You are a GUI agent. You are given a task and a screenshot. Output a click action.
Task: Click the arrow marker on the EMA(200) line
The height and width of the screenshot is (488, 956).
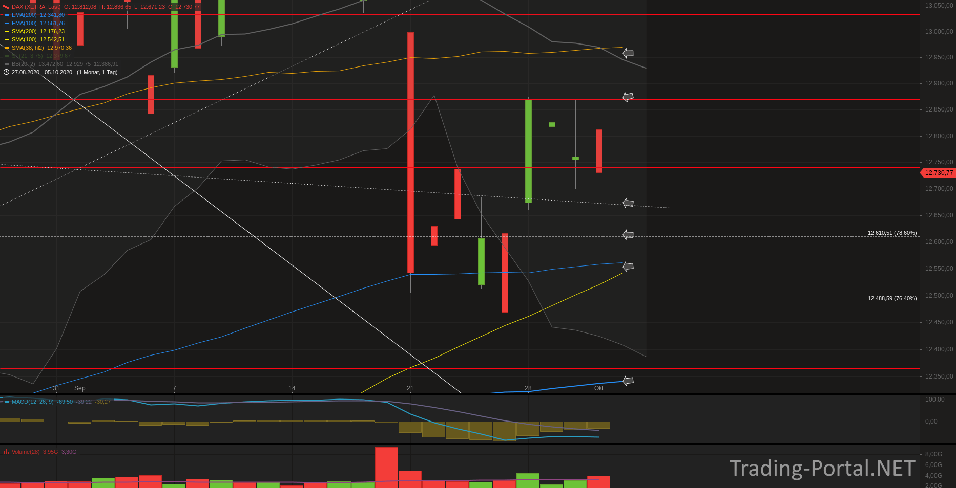coord(628,381)
